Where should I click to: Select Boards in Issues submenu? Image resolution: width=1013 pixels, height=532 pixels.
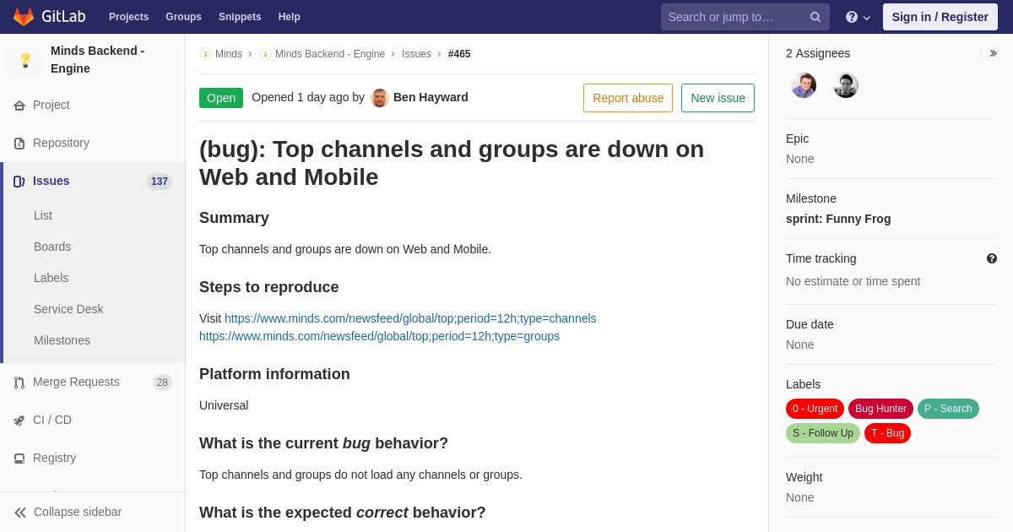52,247
